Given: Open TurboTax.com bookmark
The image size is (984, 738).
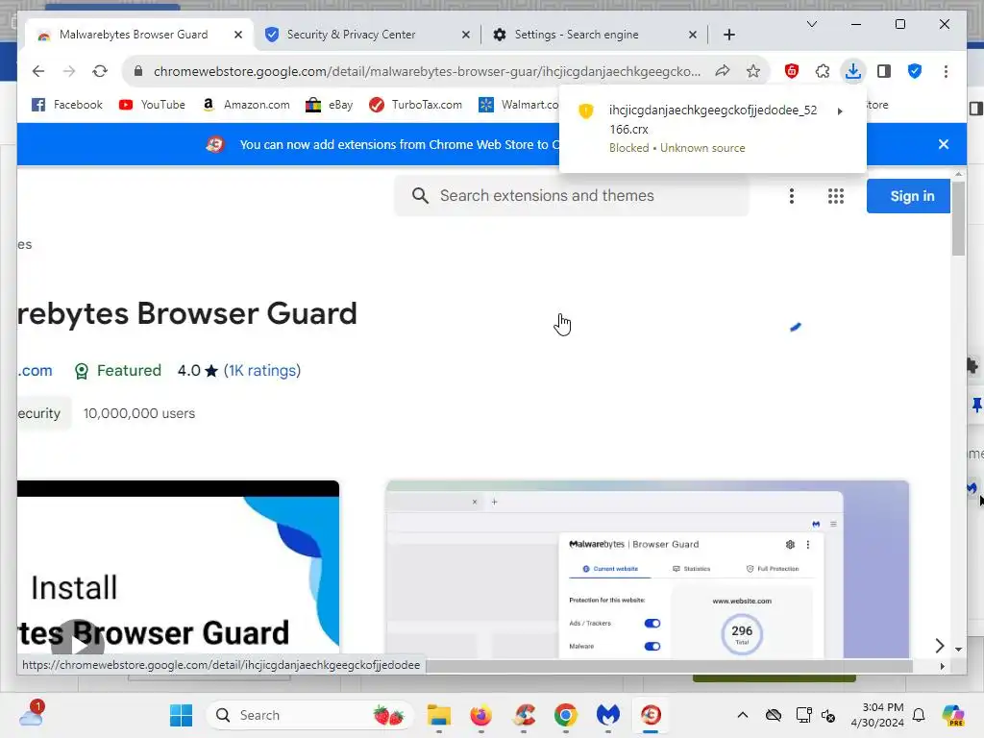Looking at the screenshot, I should (415, 105).
